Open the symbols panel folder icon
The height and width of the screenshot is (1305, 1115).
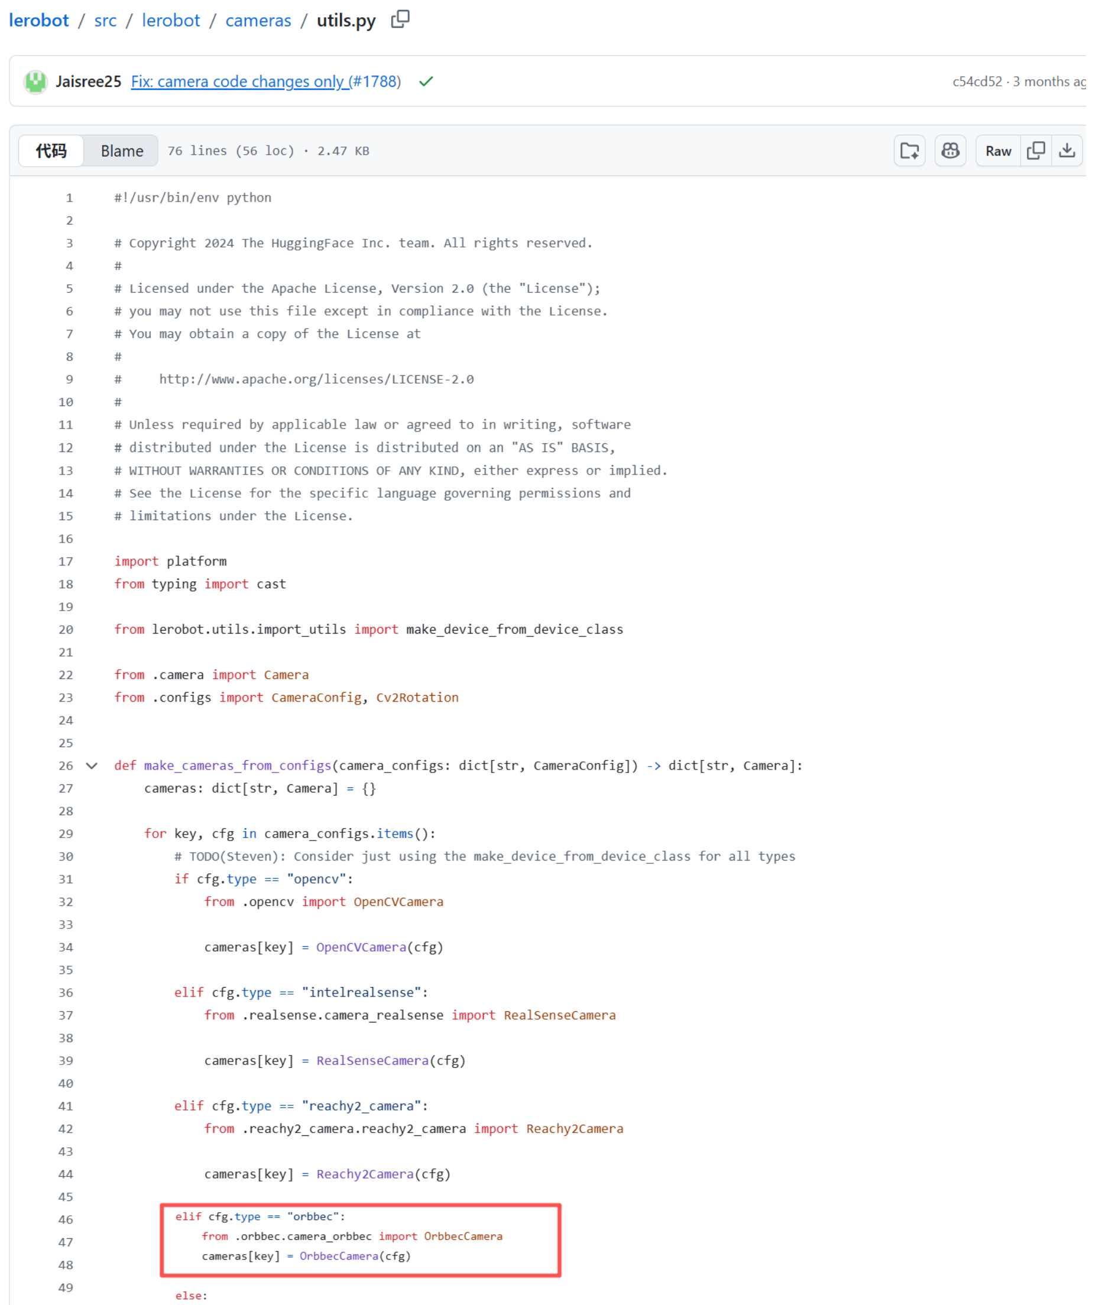[909, 151]
